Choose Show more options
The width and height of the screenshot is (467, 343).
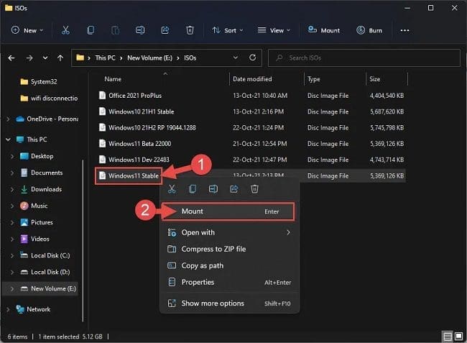coord(229,303)
